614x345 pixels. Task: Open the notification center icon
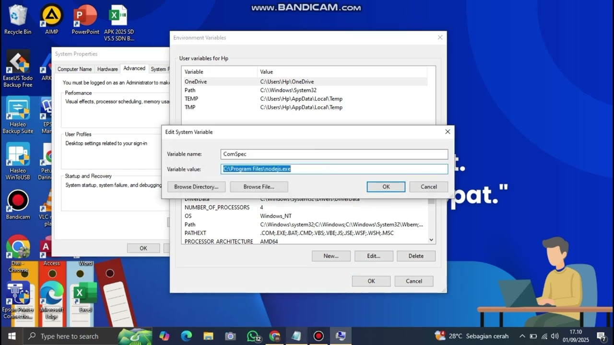pos(602,336)
